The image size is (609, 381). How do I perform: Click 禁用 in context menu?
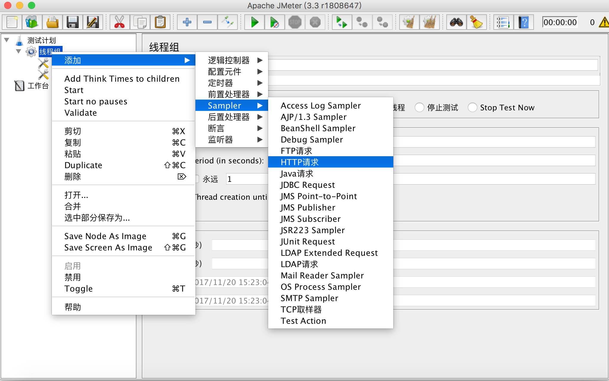click(x=123, y=277)
